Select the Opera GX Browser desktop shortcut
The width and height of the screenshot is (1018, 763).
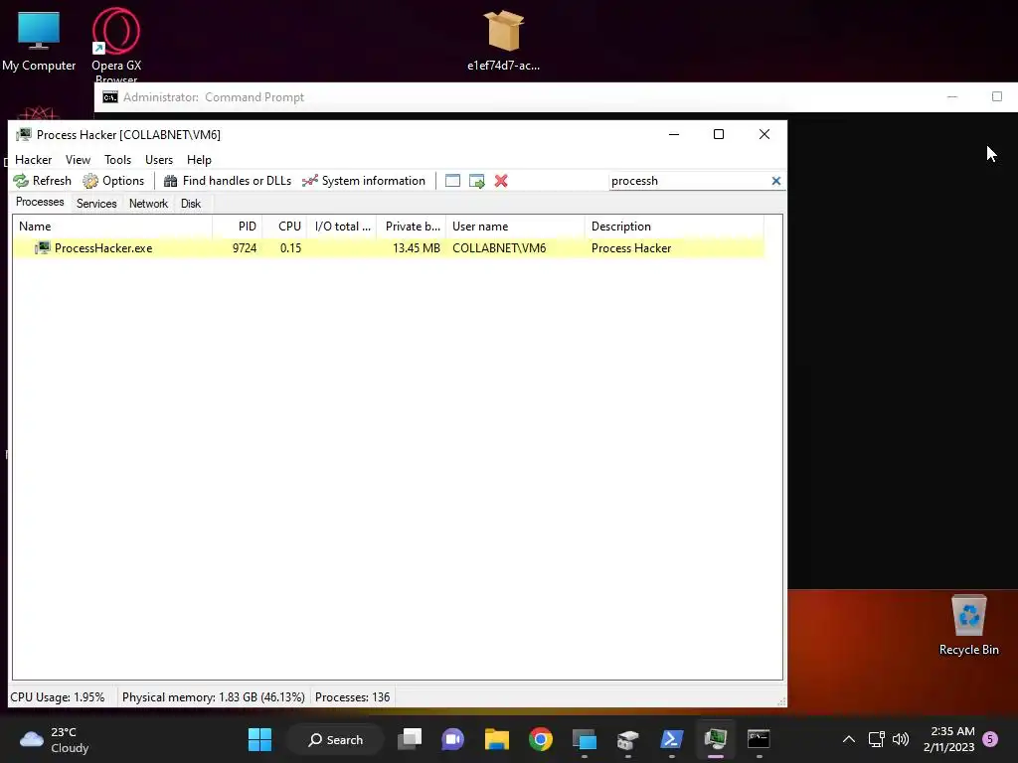(116, 44)
